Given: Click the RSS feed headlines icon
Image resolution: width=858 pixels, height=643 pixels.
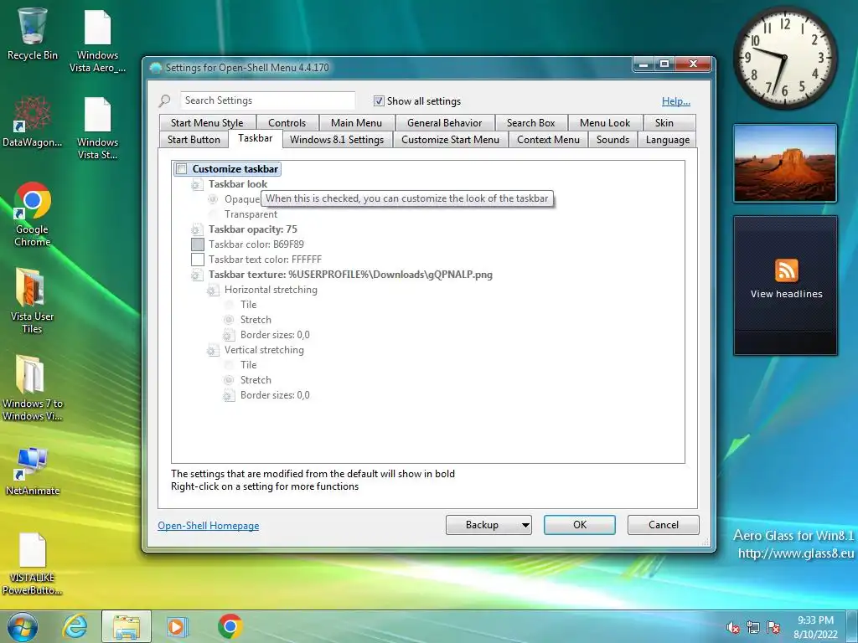Looking at the screenshot, I should pyautogui.click(x=786, y=270).
